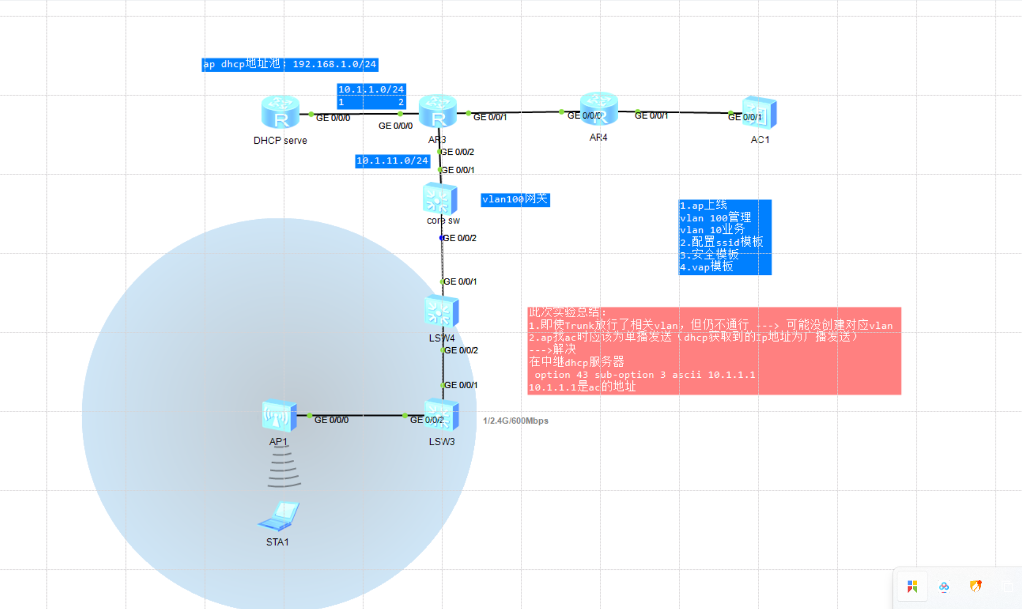
Task: Select the STA1 laptop icon
Action: pyautogui.click(x=279, y=516)
